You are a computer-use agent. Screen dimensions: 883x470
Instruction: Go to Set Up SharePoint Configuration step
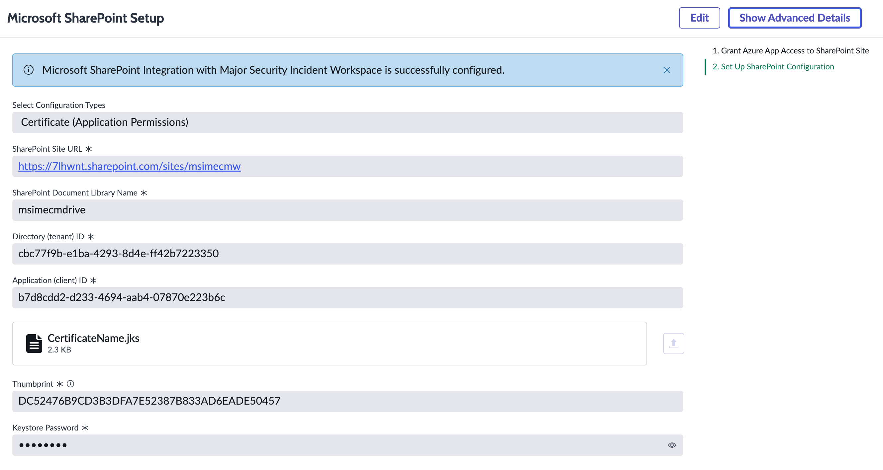pyautogui.click(x=773, y=67)
